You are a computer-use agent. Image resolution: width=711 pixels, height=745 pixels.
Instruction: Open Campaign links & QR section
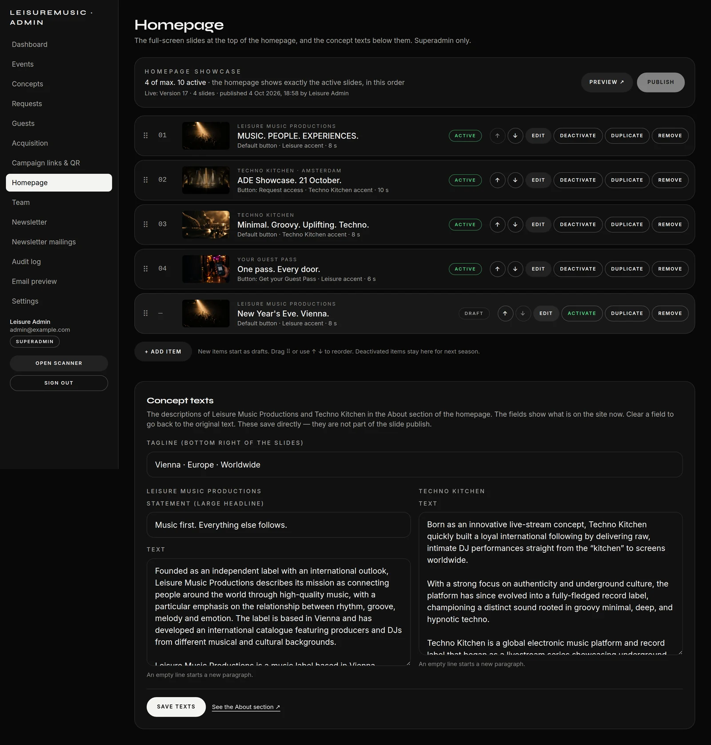coord(59,163)
